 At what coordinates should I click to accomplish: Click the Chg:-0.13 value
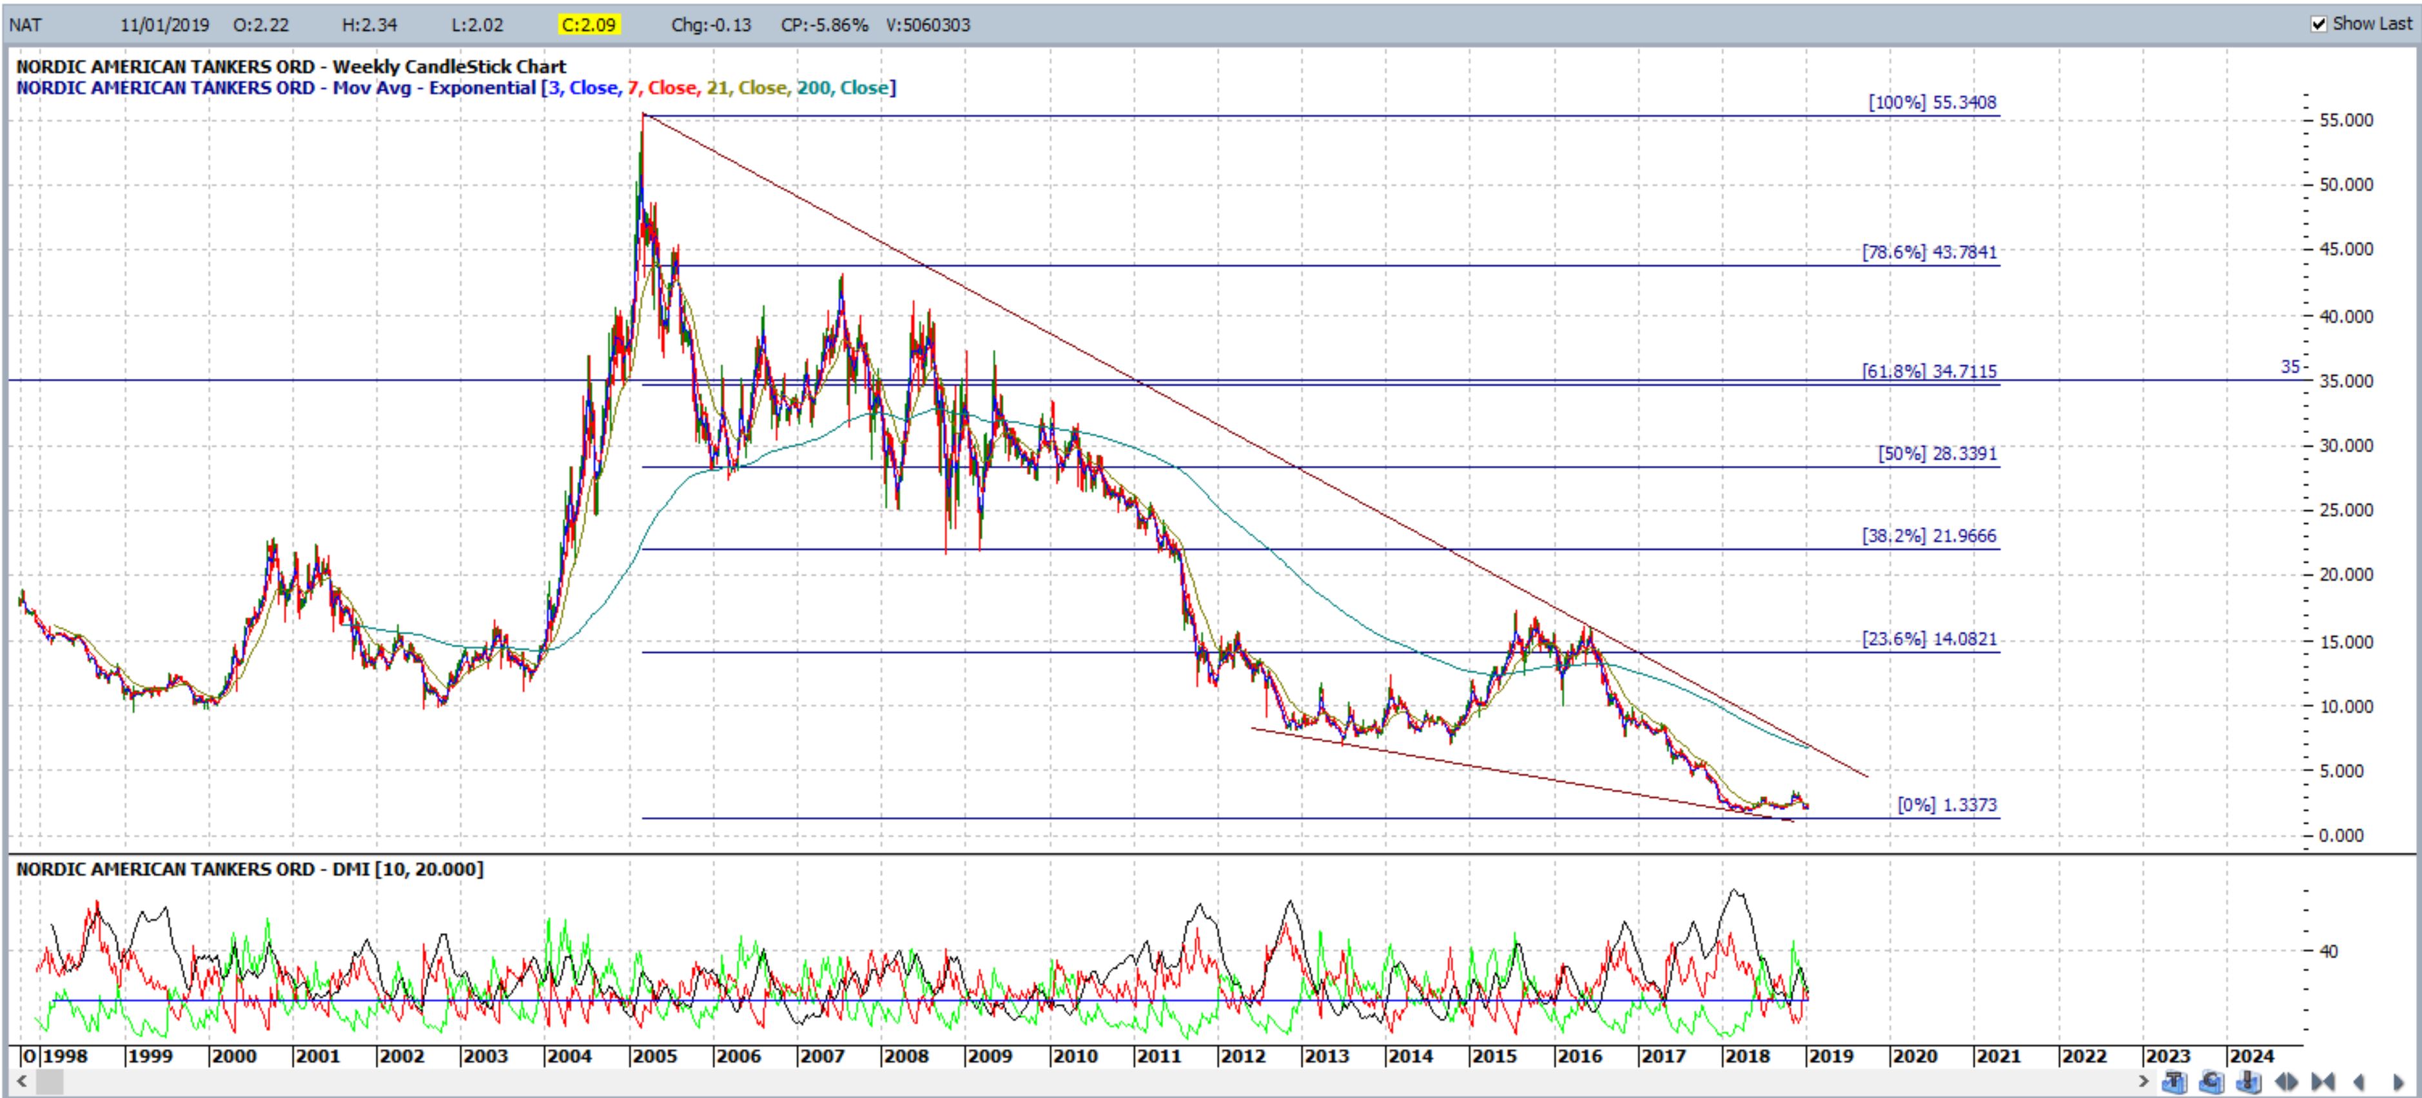click(711, 24)
